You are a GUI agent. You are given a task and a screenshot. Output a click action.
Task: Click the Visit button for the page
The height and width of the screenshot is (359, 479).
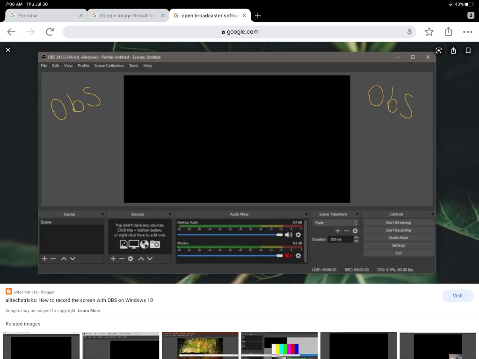click(457, 296)
